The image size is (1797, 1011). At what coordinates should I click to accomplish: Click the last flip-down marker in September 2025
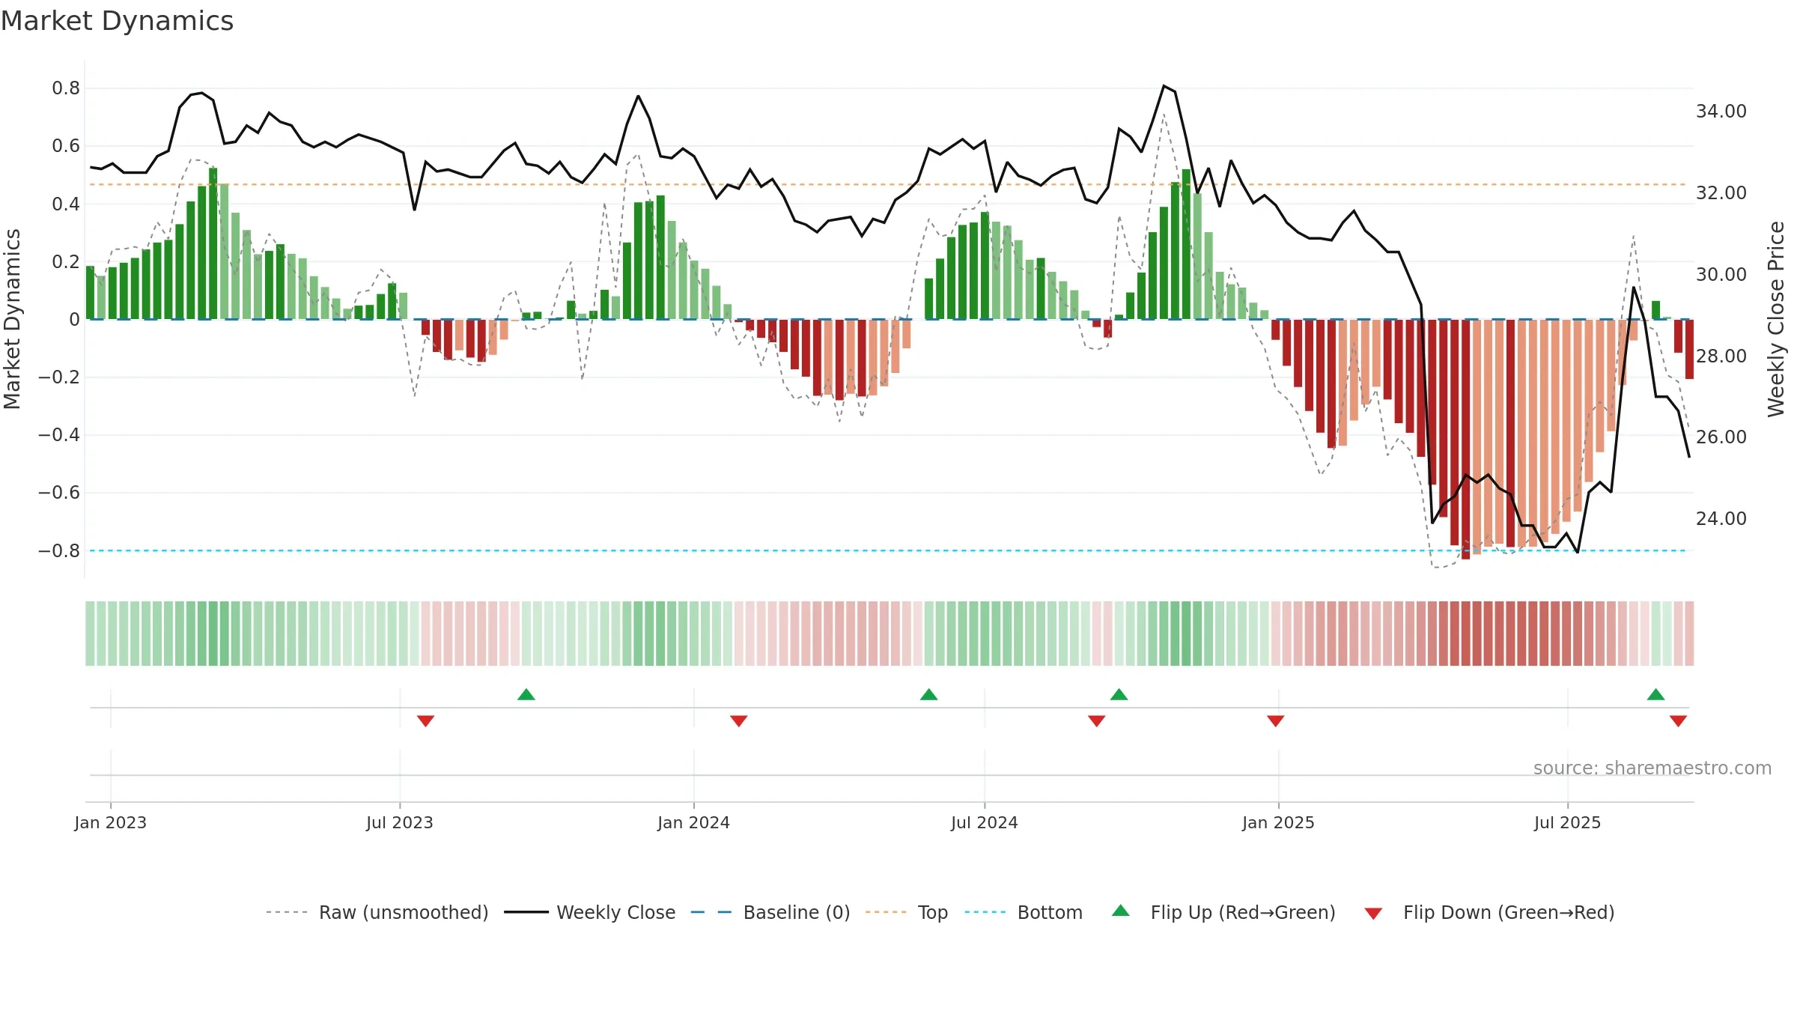tap(1678, 721)
